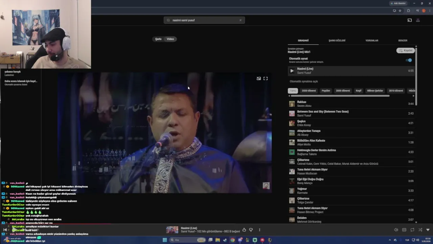433x244 pixels.
Task: Dislike the current song with thumbs down
Action: click(251, 230)
